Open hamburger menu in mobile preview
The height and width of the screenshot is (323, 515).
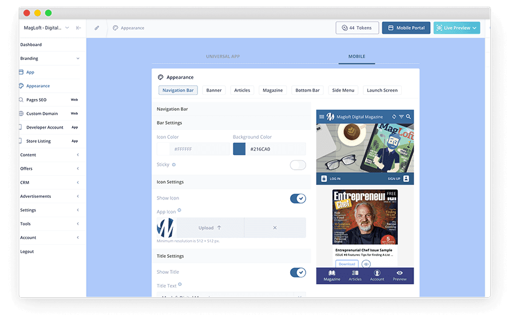pos(322,117)
